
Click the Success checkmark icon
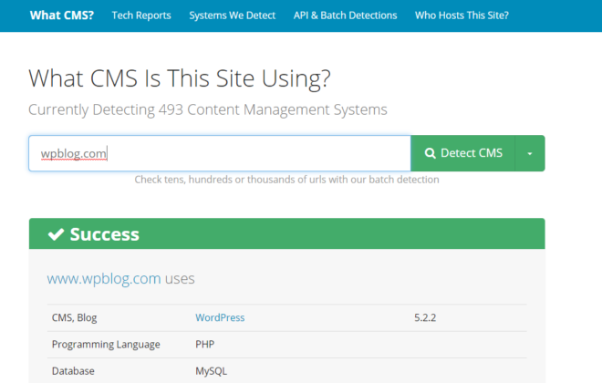click(x=56, y=233)
